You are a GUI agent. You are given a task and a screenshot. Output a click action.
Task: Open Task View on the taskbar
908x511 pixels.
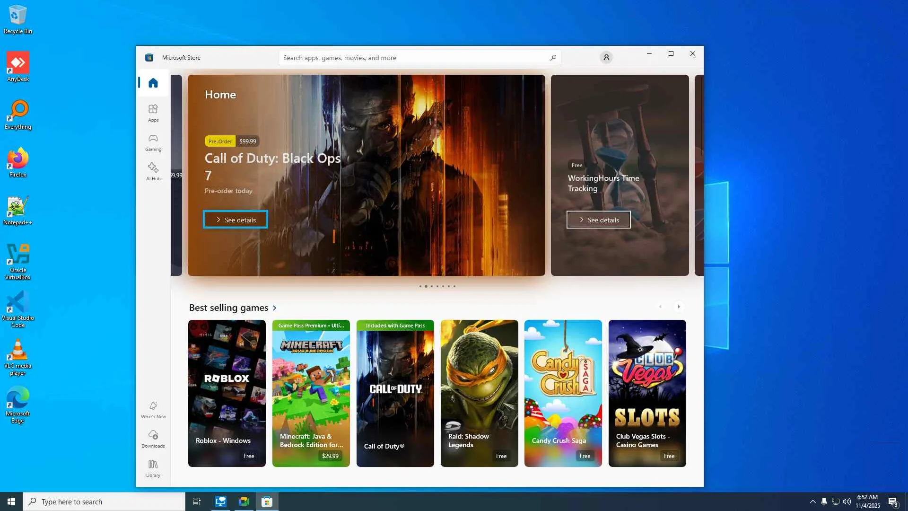(x=196, y=502)
